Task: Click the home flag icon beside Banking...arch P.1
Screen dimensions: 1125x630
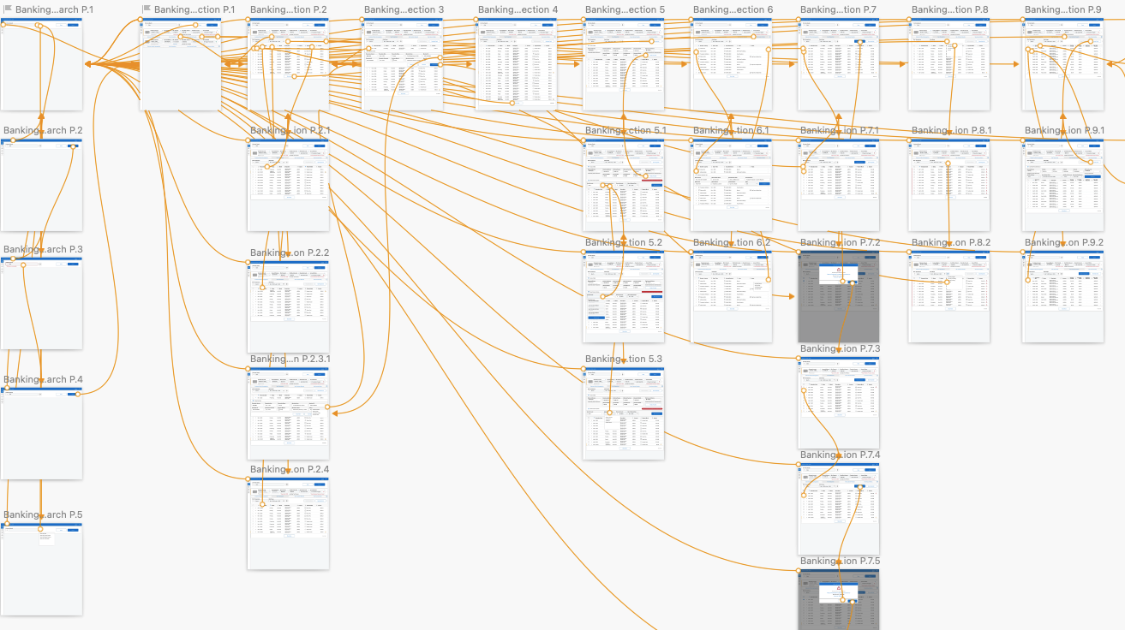Action: tap(8, 9)
